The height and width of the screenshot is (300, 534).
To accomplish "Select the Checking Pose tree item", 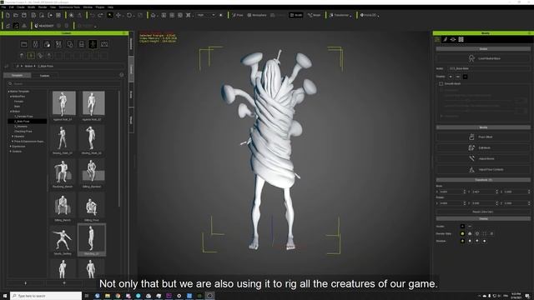I will click(x=23, y=132).
